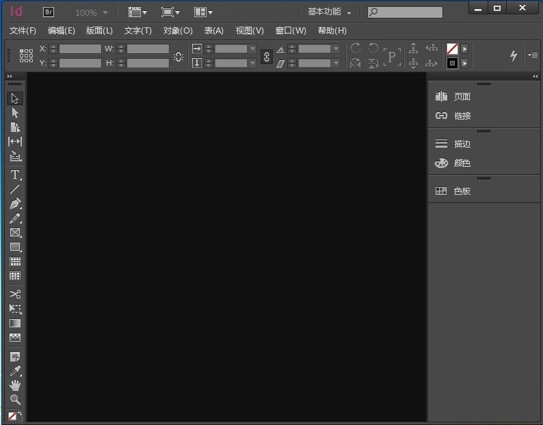Select the Pen tool

tap(15, 204)
